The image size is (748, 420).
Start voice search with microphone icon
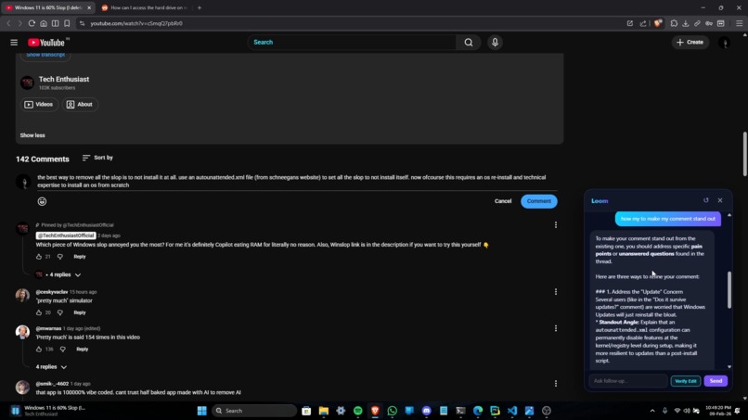pos(495,43)
